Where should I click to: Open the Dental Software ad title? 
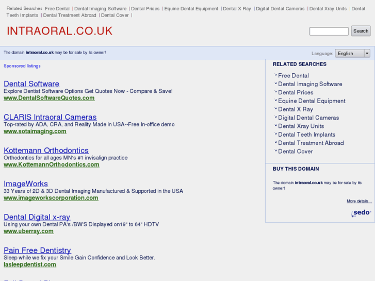(x=31, y=84)
